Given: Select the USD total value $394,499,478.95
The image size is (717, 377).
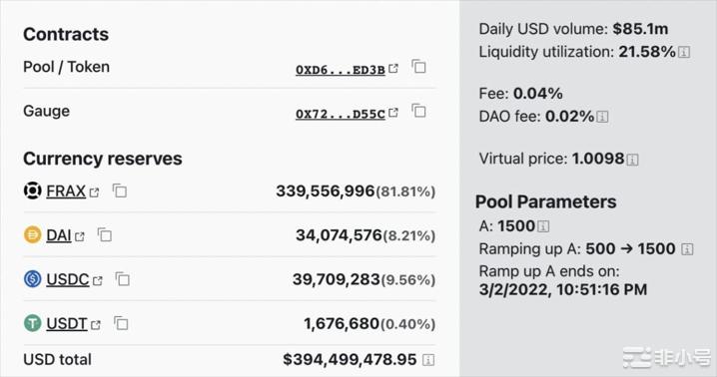Looking at the screenshot, I should [x=350, y=360].
